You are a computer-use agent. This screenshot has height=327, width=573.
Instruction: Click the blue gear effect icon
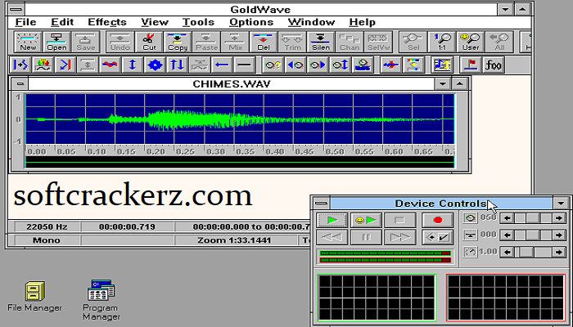tap(155, 65)
